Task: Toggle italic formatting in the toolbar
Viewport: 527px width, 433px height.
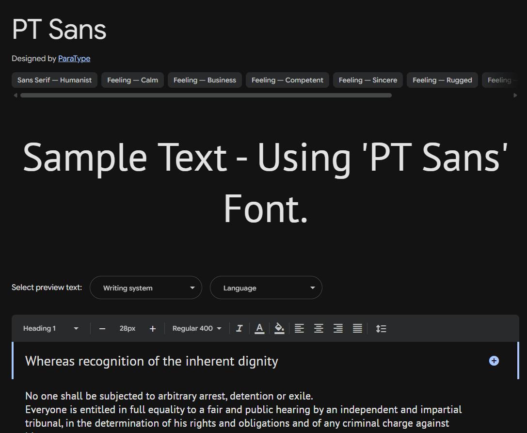Action: [240, 328]
